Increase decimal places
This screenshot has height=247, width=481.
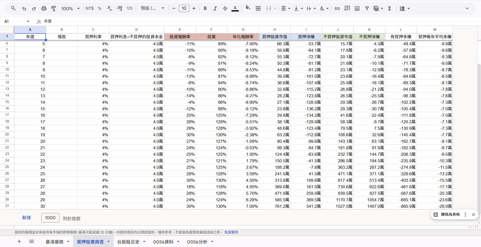pyautogui.click(x=119, y=8)
